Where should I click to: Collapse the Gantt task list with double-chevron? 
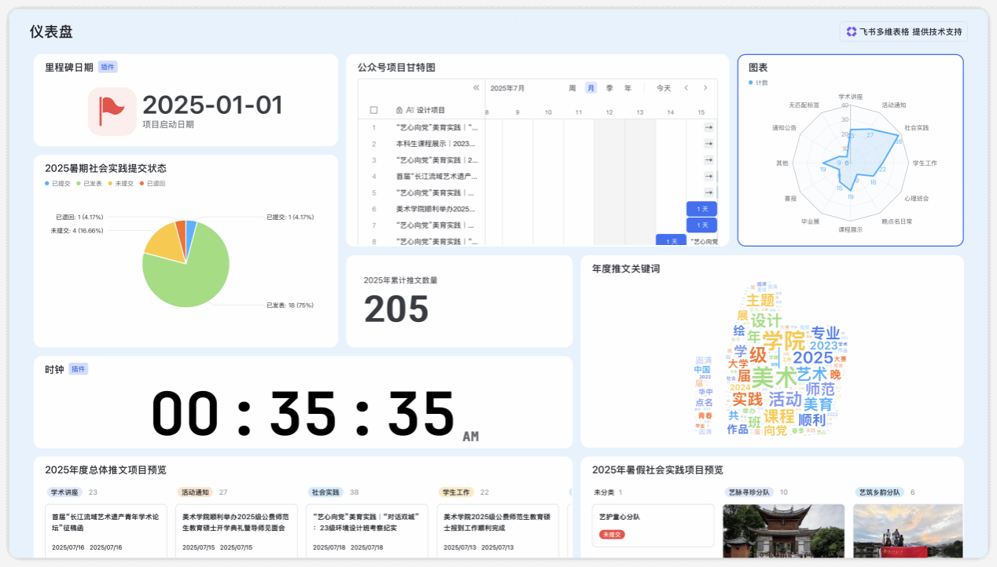[x=476, y=88]
